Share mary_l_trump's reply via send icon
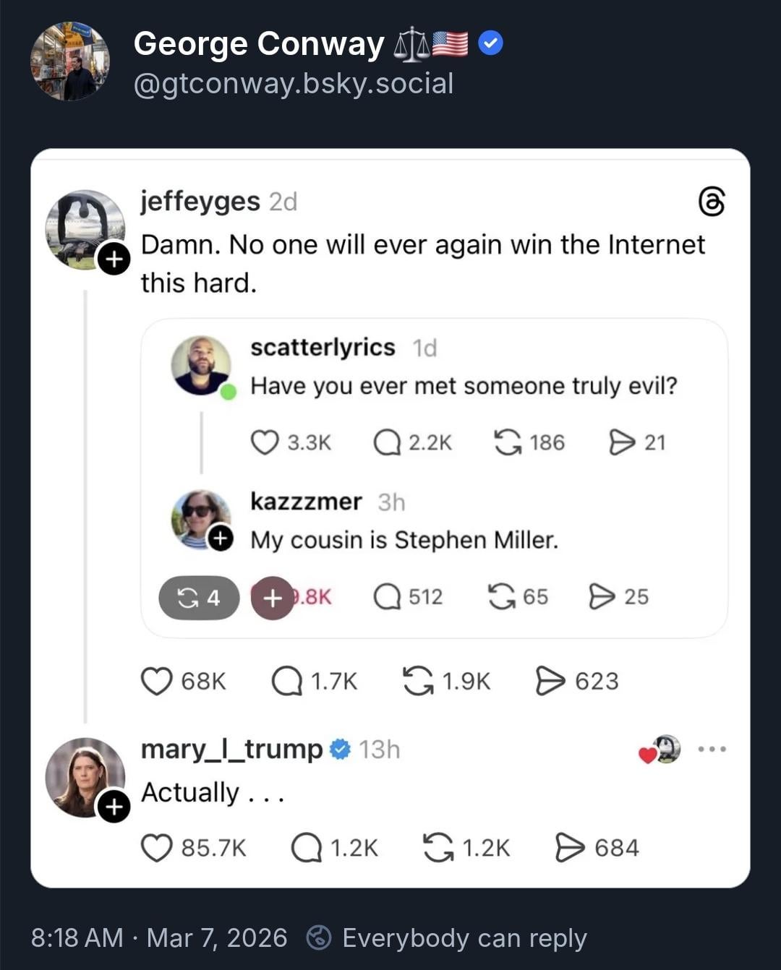Image resolution: width=781 pixels, height=970 pixels. (x=570, y=848)
